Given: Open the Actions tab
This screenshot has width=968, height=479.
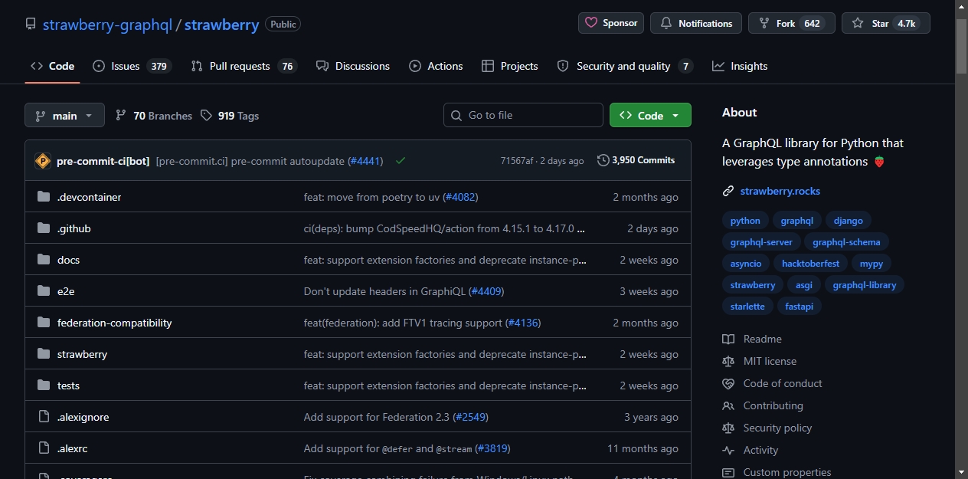Looking at the screenshot, I should pyautogui.click(x=436, y=66).
